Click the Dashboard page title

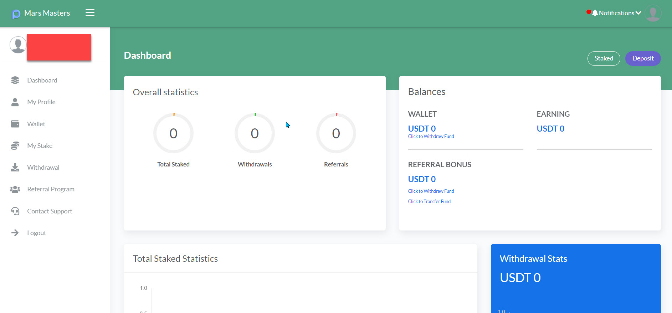(148, 55)
